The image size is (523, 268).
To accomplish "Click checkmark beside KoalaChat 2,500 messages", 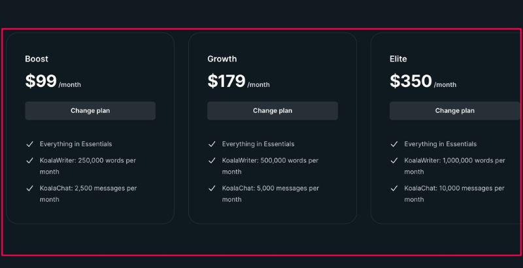I will pyautogui.click(x=29, y=188).
